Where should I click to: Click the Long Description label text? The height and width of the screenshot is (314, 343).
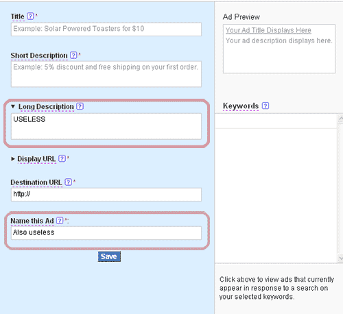coord(46,106)
